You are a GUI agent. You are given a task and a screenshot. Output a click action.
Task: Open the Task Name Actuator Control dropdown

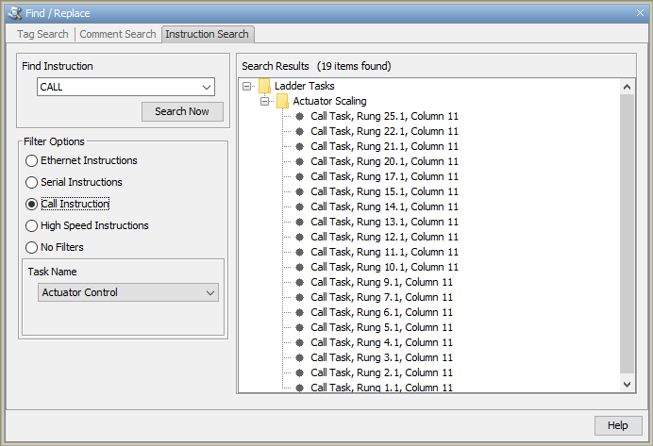click(209, 293)
